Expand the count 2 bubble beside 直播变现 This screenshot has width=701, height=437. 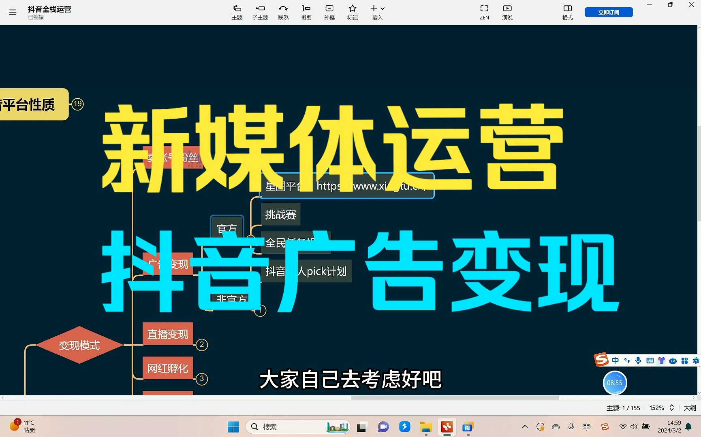[202, 345]
